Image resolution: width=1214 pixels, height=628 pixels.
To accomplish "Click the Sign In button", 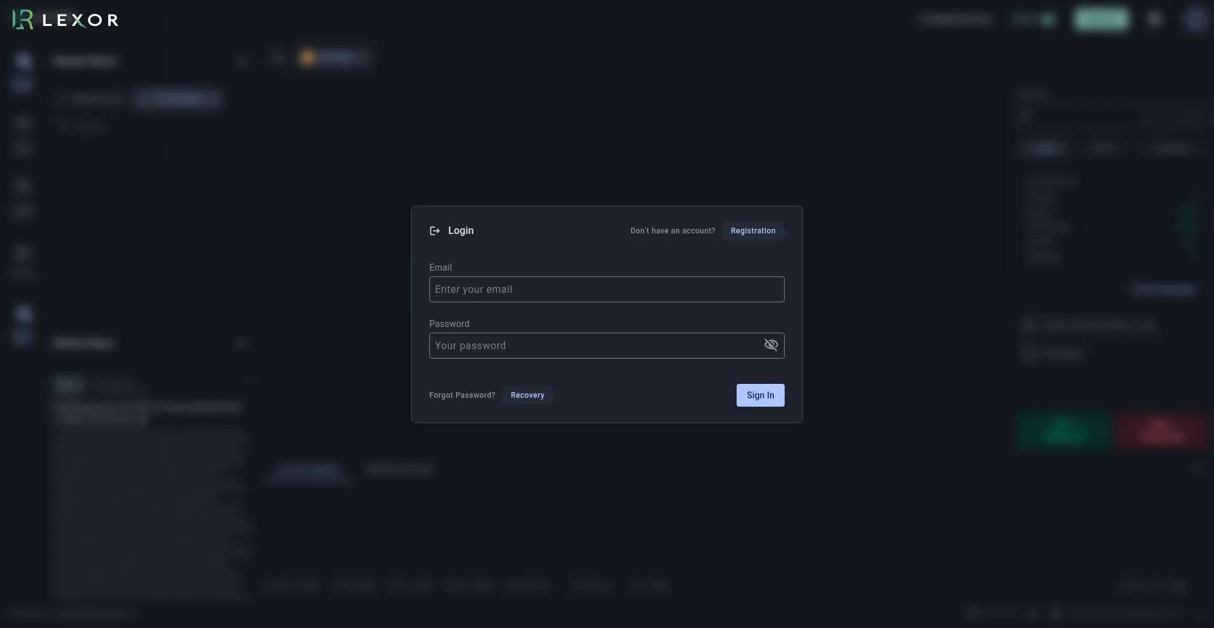I will click(761, 395).
